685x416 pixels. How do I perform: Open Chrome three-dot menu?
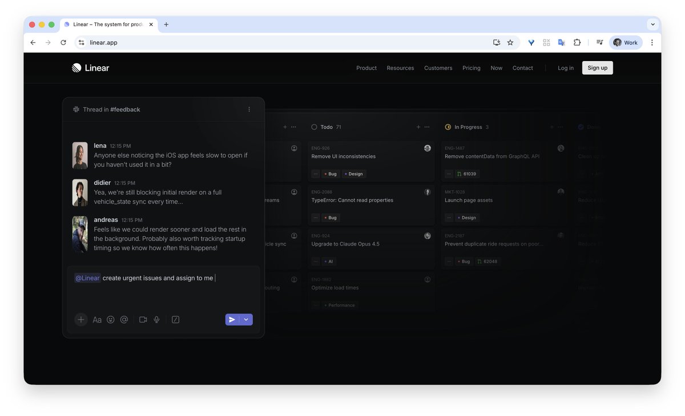coord(652,43)
